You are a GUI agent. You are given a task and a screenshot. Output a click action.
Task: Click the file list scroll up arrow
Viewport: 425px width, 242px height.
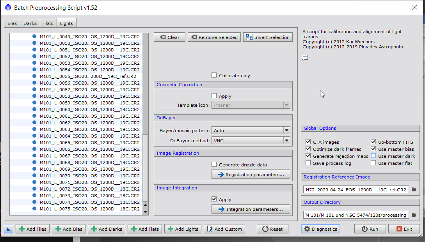tap(145, 205)
